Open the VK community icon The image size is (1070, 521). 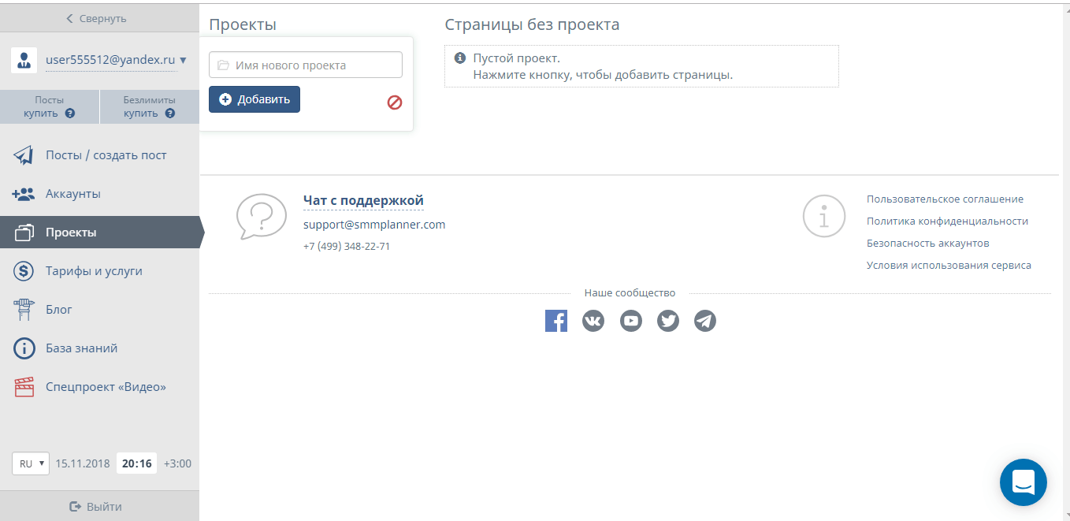(593, 321)
